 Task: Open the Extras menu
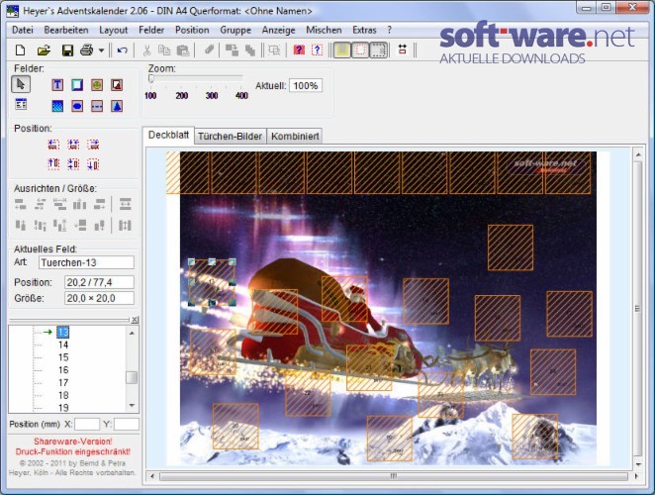click(364, 30)
